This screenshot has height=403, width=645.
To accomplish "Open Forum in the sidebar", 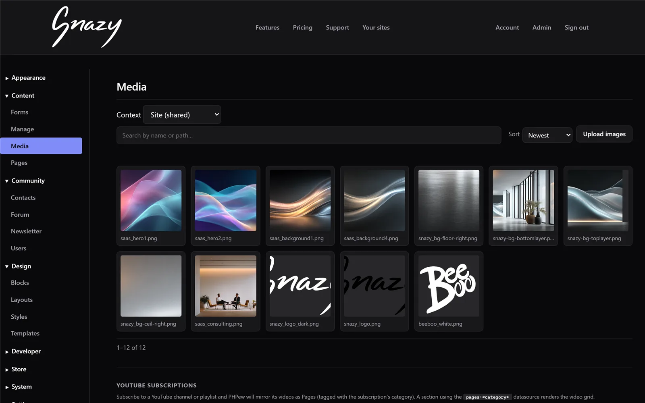I will tap(41, 214).
